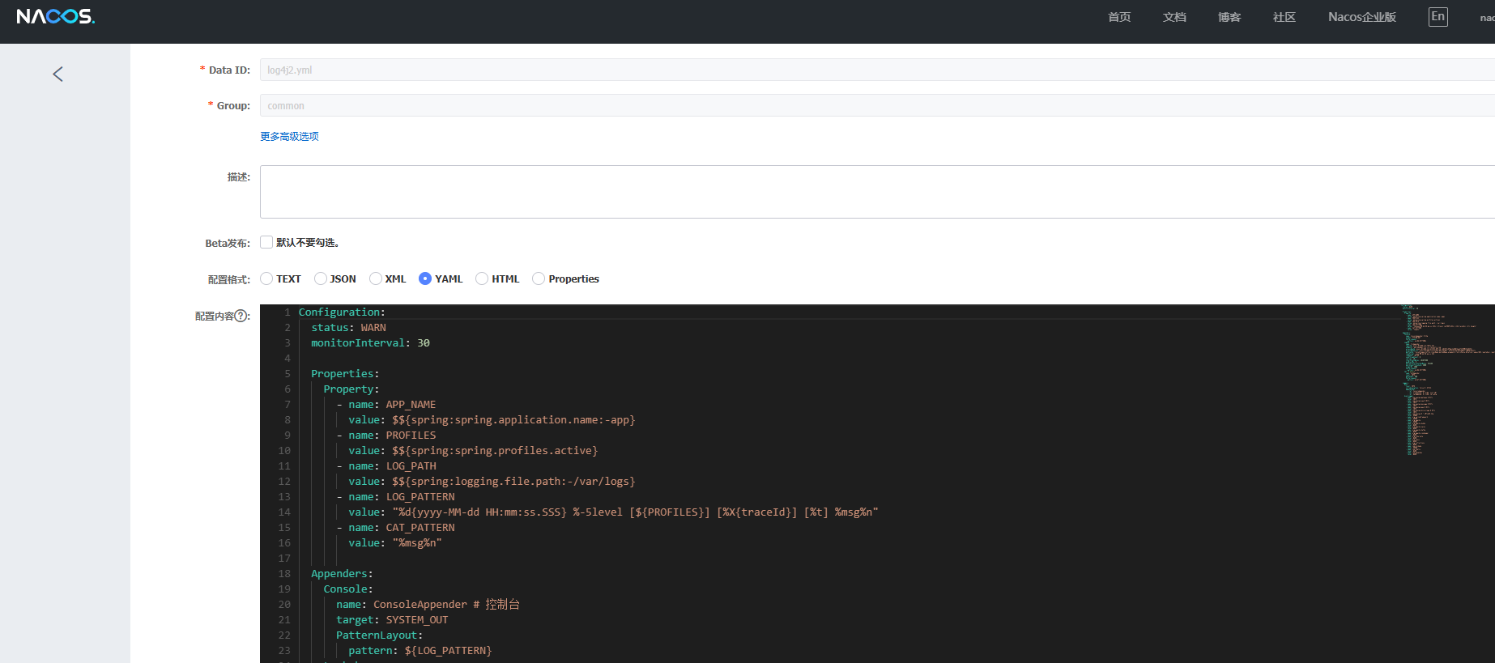Viewport: 1495px width, 663px height.
Task: Choose XML config format
Action: point(376,278)
